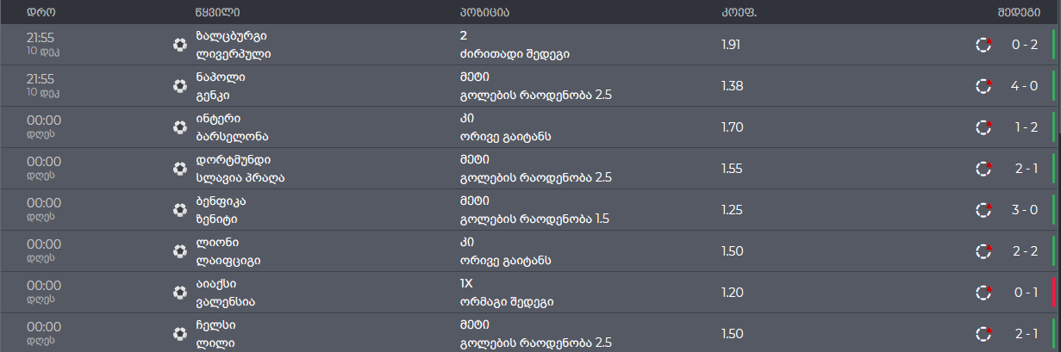The image size is (1061, 352).
Task: Select the soccer ball icon for ლიონი–ლაიფციგი
Action: 179,251
